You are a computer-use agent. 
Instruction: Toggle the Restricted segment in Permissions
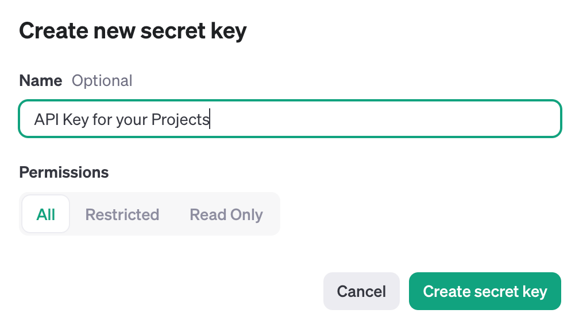coord(122,214)
